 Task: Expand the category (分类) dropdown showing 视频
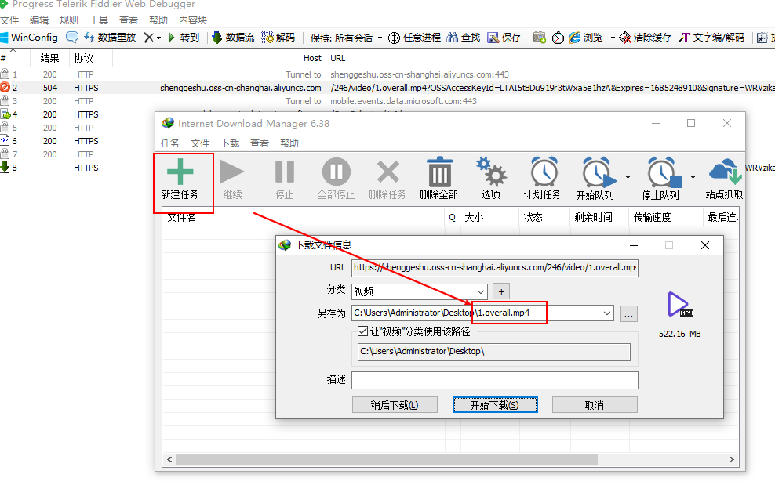click(x=480, y=291)
